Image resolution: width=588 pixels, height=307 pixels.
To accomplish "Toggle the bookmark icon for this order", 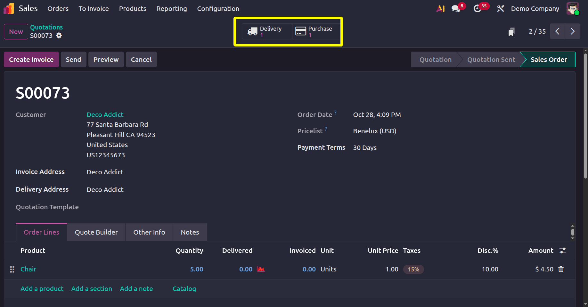I will [511, 31].
